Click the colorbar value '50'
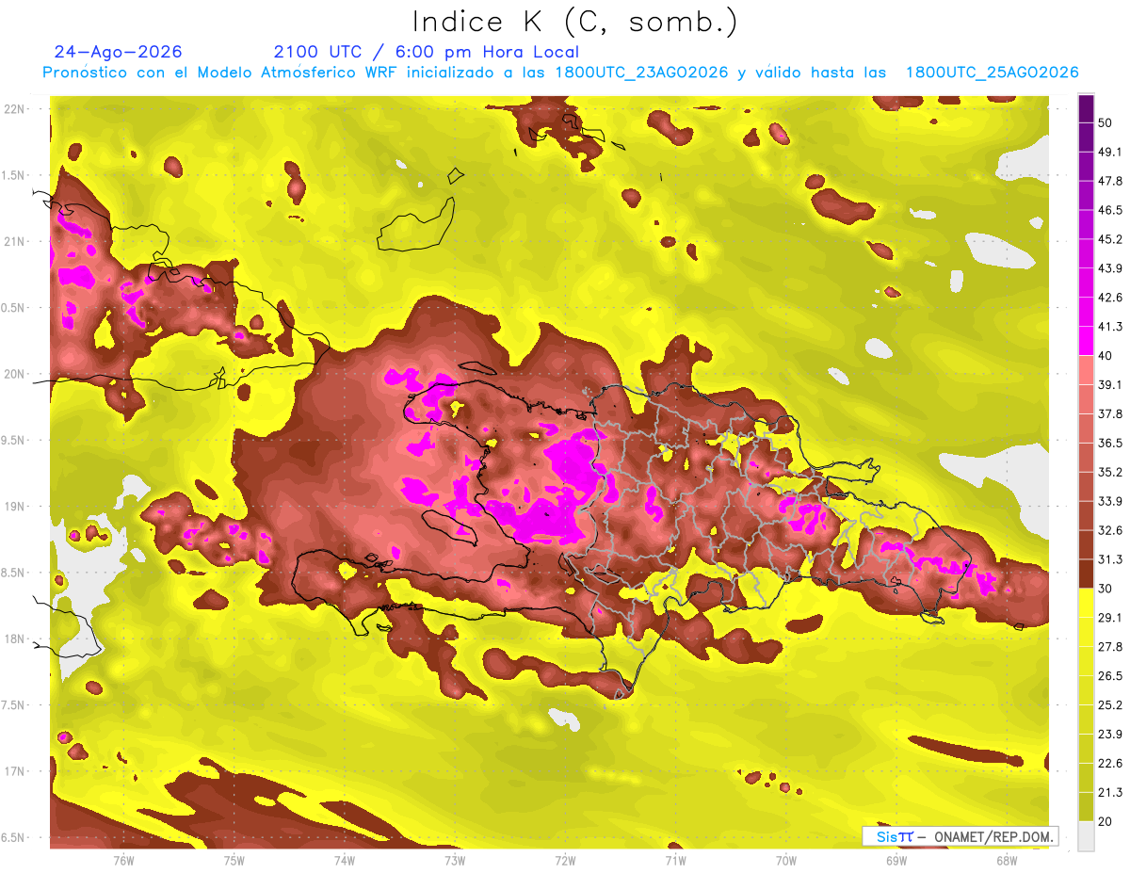 coord(1105,122)
